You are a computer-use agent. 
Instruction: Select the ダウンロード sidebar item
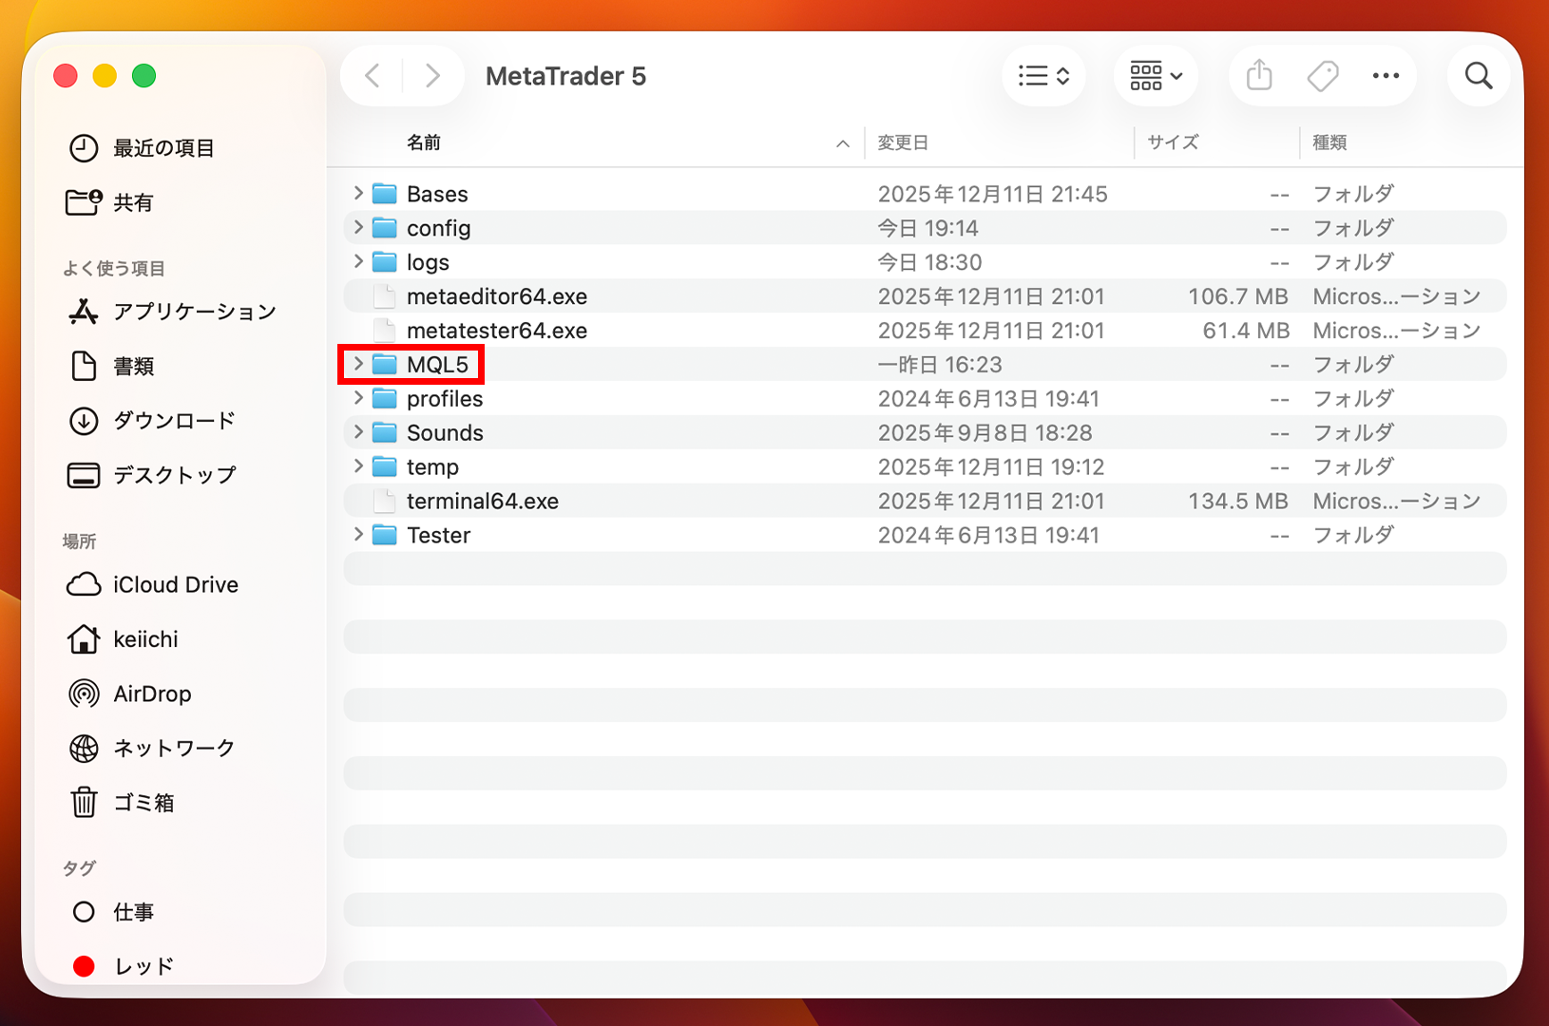(173, 421)
